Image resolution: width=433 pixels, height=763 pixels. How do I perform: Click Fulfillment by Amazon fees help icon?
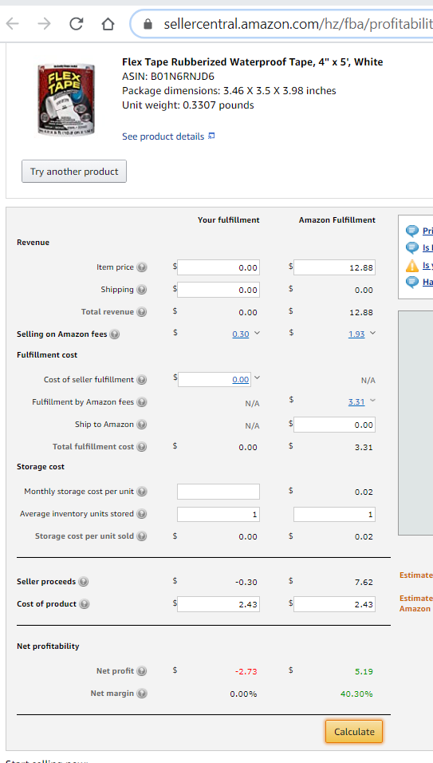click(x=141, y=402)
